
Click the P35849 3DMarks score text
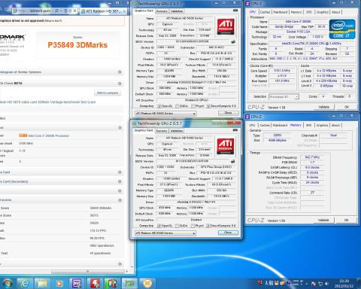(x=77, y=45)
